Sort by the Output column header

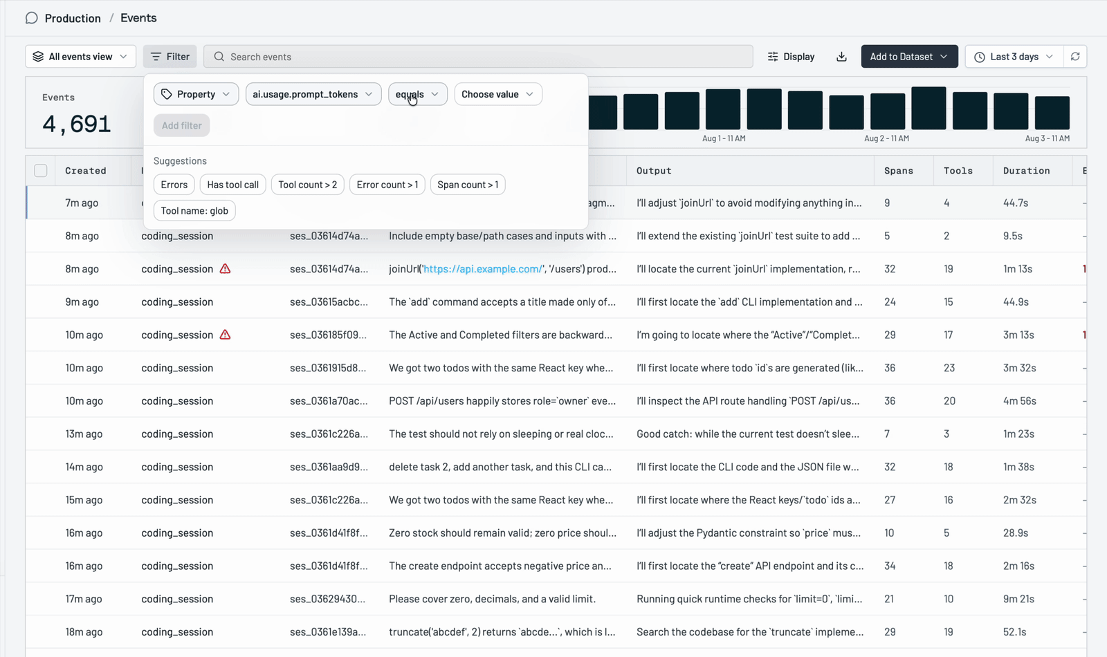(x=654, y=171)
